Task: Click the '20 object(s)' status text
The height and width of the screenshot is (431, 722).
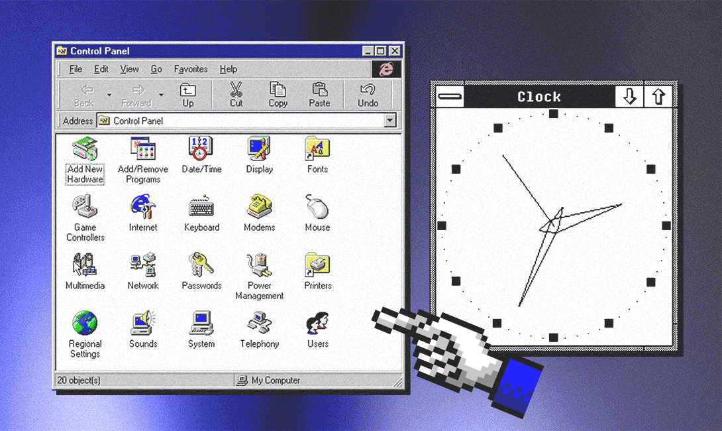Action: point(79,381)
